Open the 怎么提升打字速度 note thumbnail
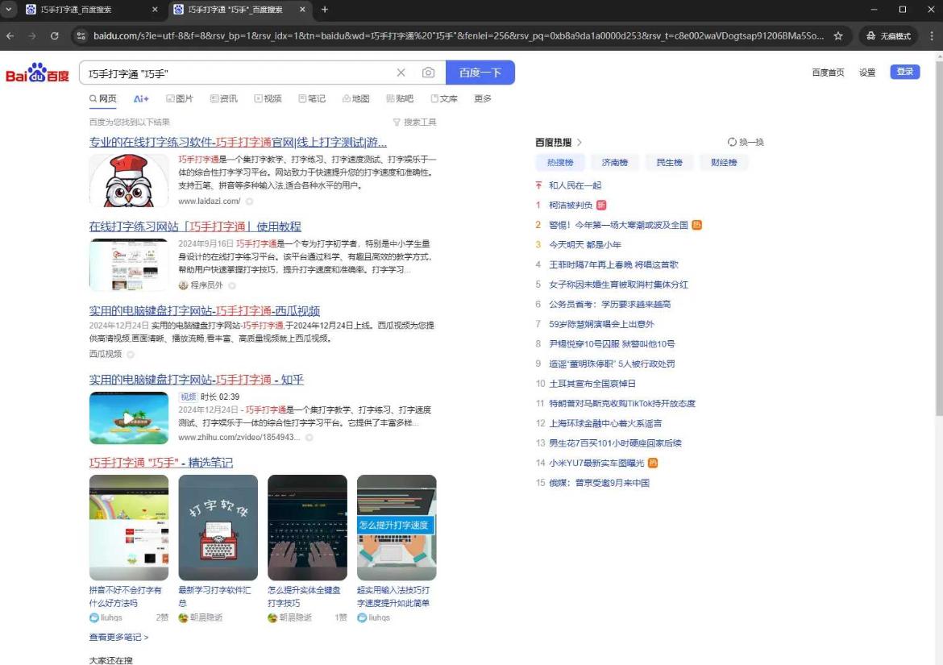This screenshot has width=943, height=665. tap(397, 527)
